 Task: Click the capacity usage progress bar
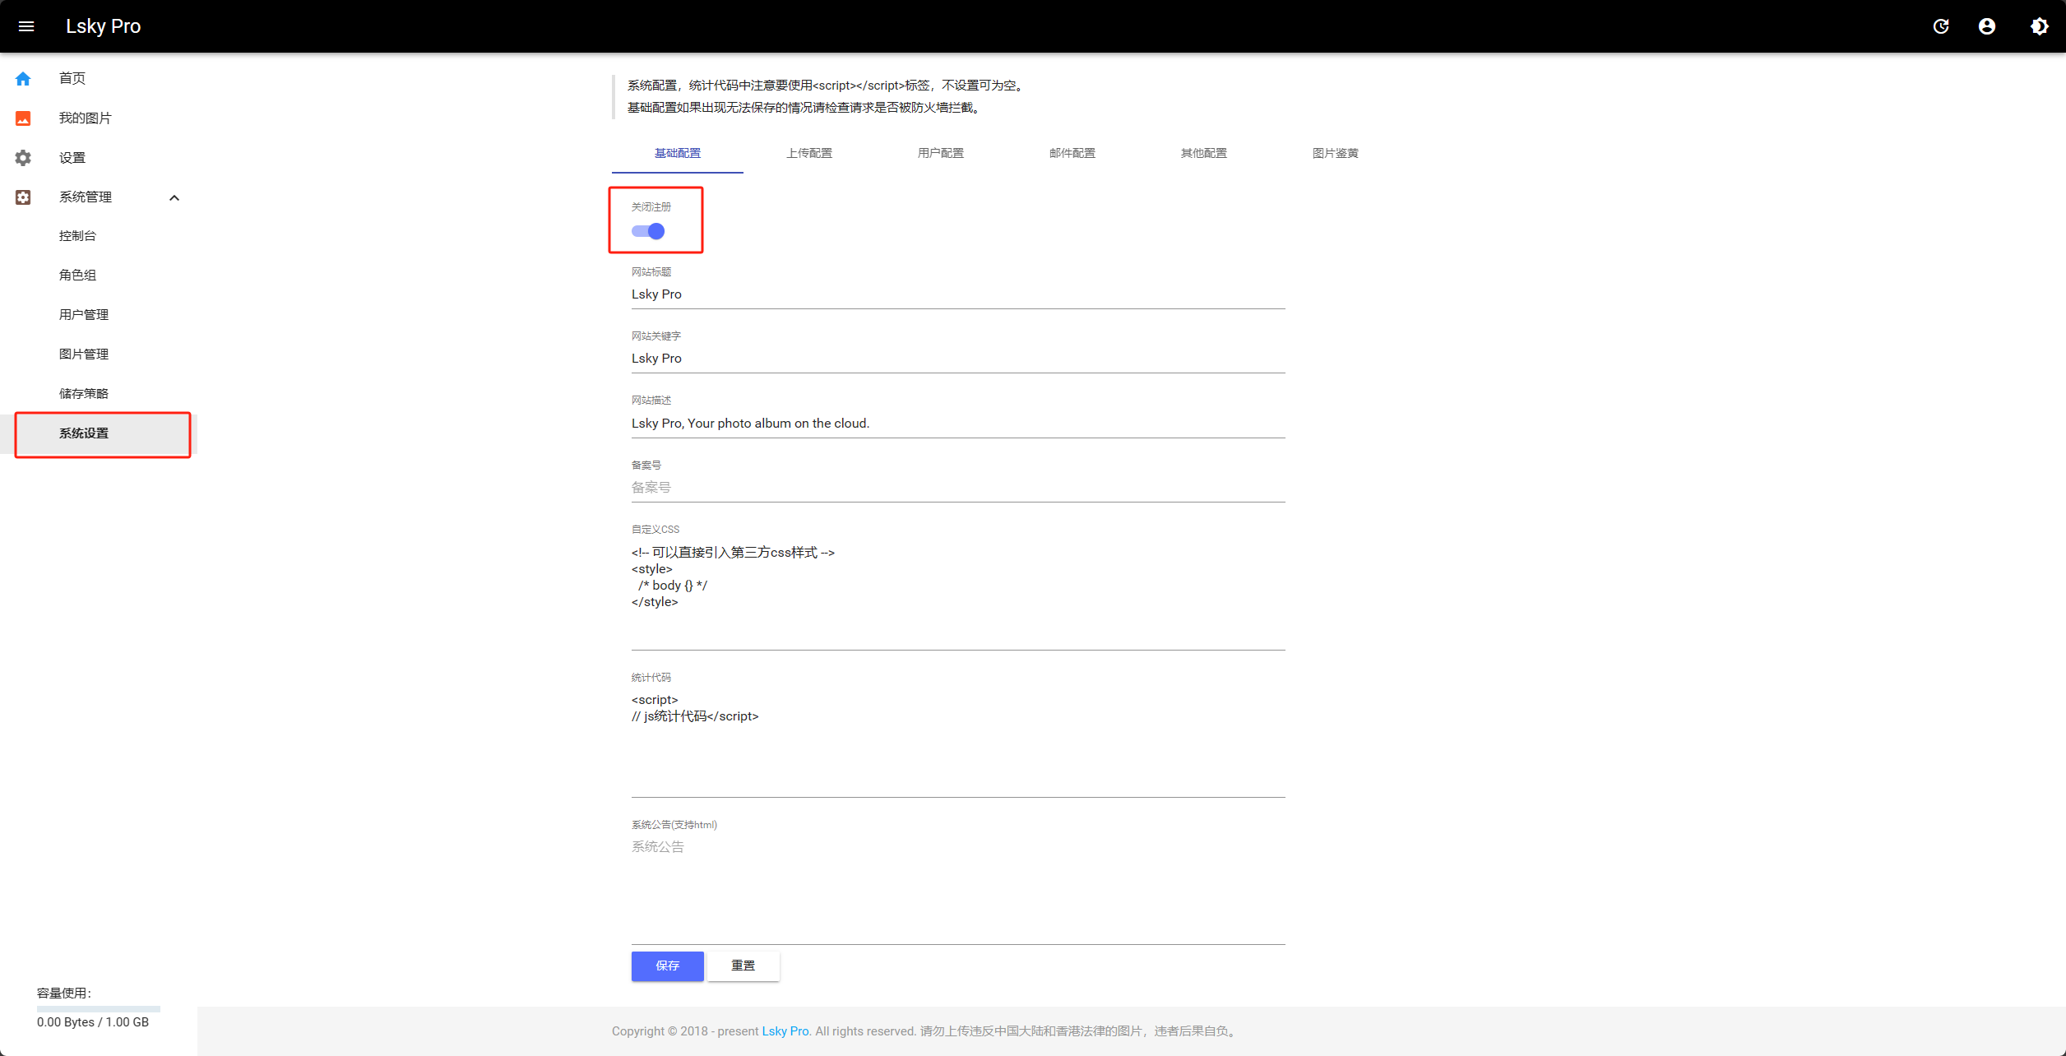point(99,1008)
